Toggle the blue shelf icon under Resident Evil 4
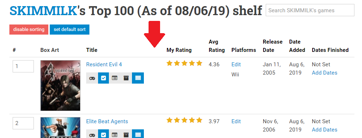This screenshot has width=362, height=138. click(x=138, y=78)
